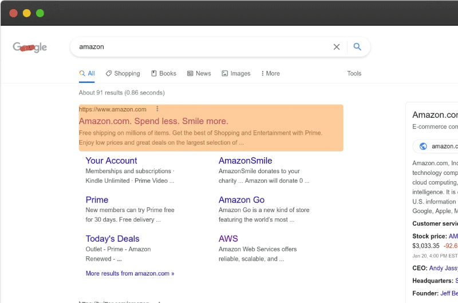458x303 pixels.
Task: Click the About 91 results text
Action: 122,93
